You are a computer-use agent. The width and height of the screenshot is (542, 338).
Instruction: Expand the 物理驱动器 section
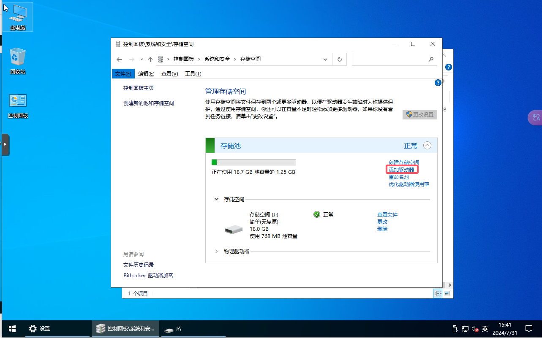click(217, 251)
